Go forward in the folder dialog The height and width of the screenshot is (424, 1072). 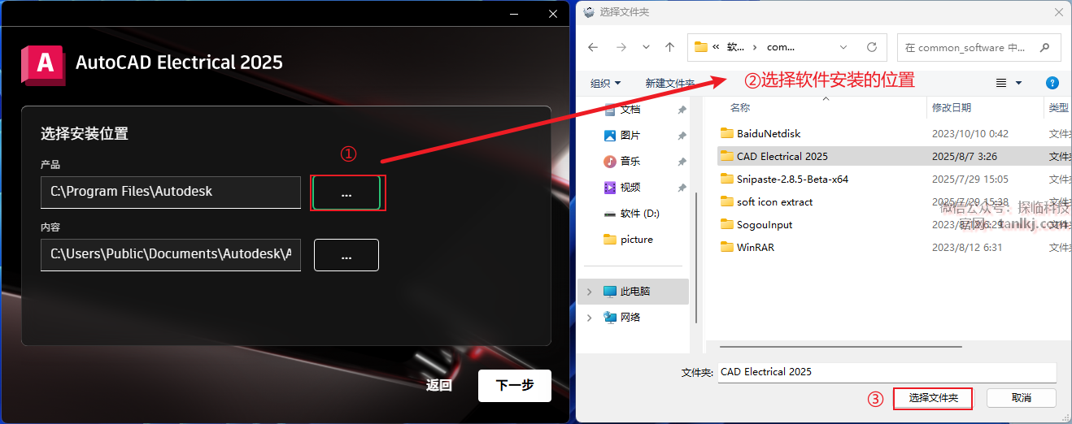point(621,47)
